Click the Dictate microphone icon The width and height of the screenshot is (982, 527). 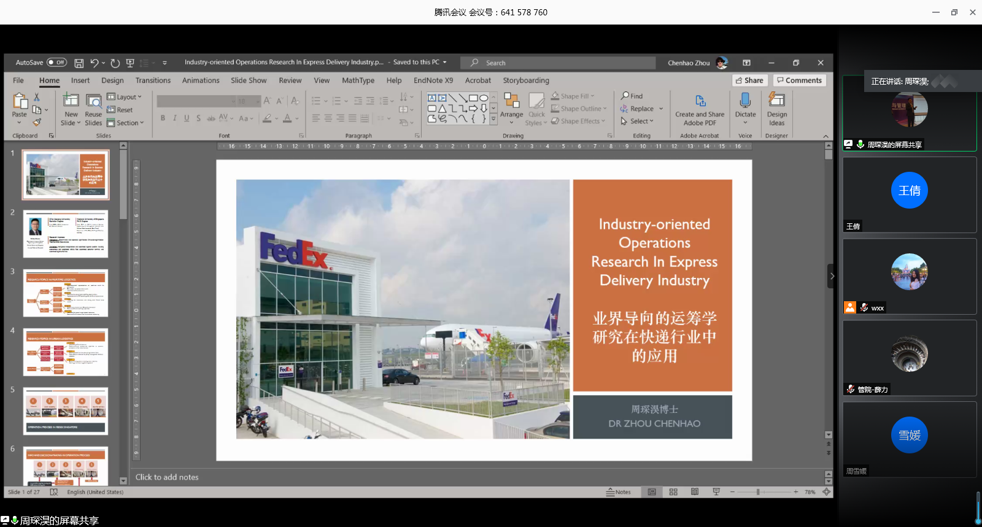pos(745,102)
